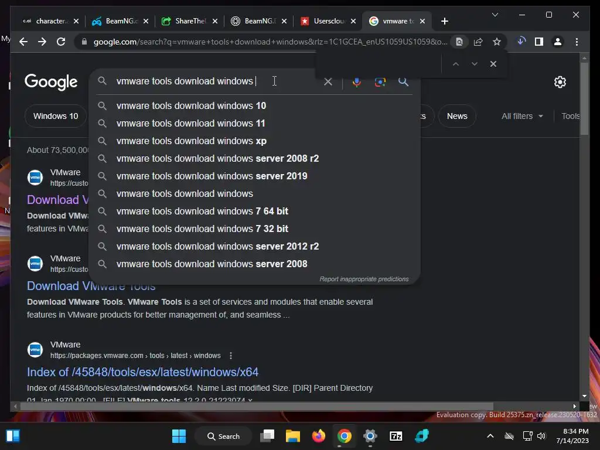Screen dimensions: 600x450
Task: Clear the Google search box
Action: (328, 81)
